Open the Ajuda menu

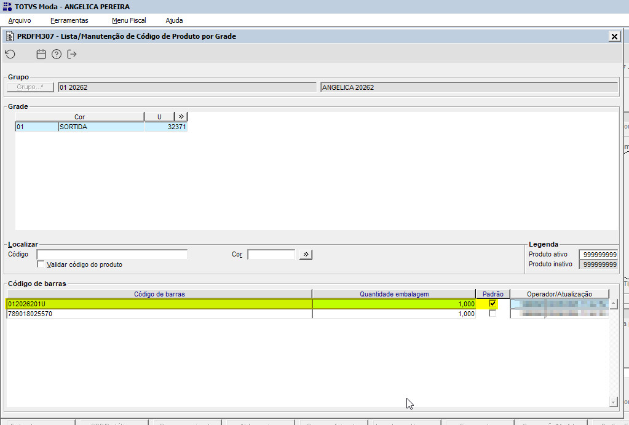click(174, 20)
